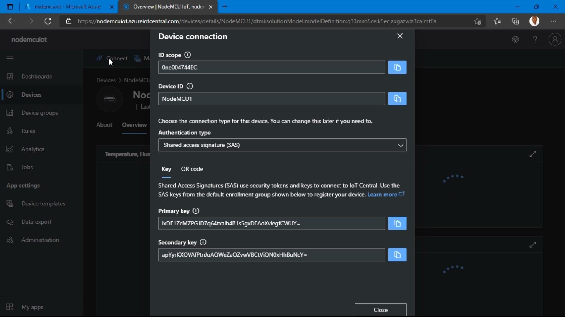Viewport: 565px width, 317px height.
Task: Toggle the sidebar hamburger menu
Action: (x=10, y=58)
